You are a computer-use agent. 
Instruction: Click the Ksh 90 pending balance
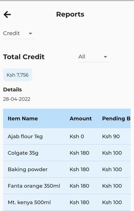[x=111, y=136]
